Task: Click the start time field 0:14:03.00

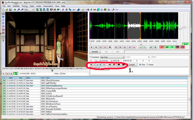Action: coord(103,61)
